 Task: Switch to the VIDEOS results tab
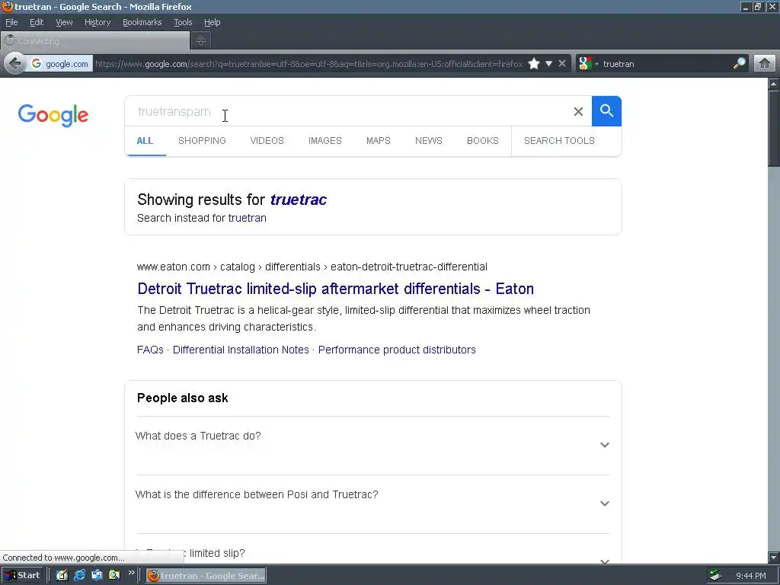click(267, 141)
